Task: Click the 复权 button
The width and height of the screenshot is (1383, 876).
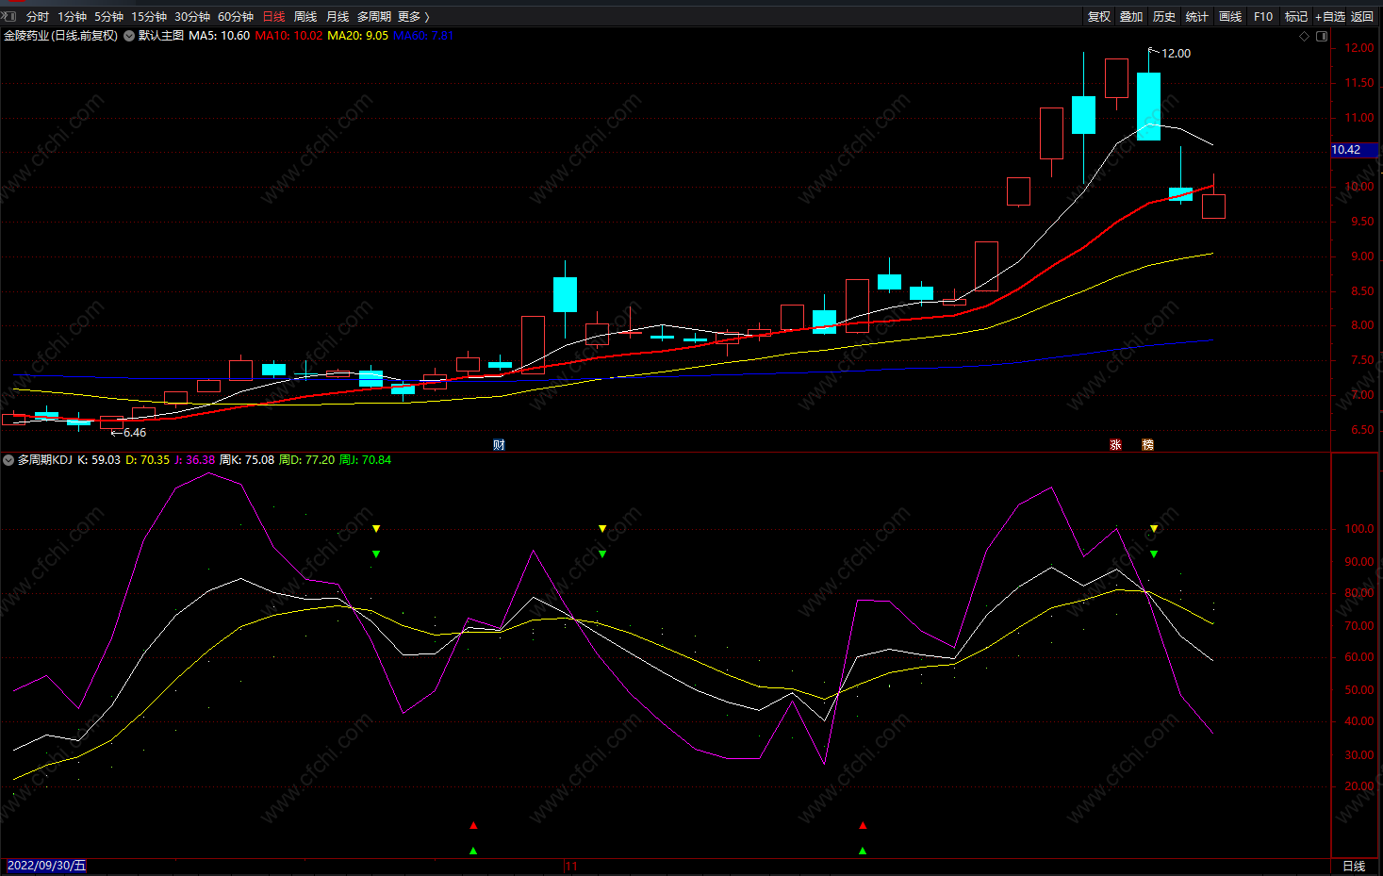Action: click(1099, 17)
